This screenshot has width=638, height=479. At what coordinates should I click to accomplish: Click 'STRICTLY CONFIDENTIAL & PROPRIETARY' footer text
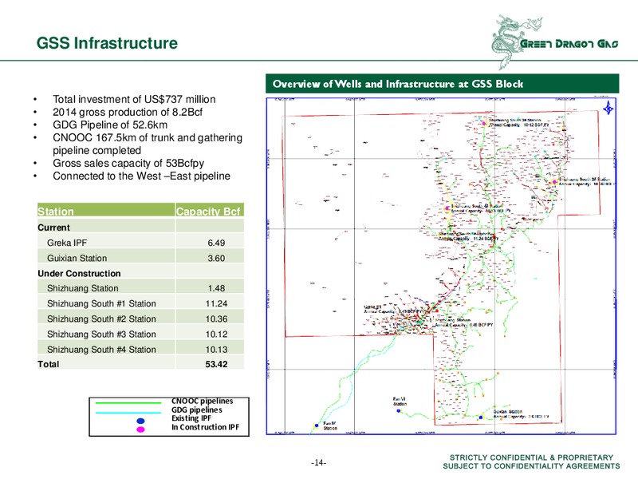click(531, 457)
